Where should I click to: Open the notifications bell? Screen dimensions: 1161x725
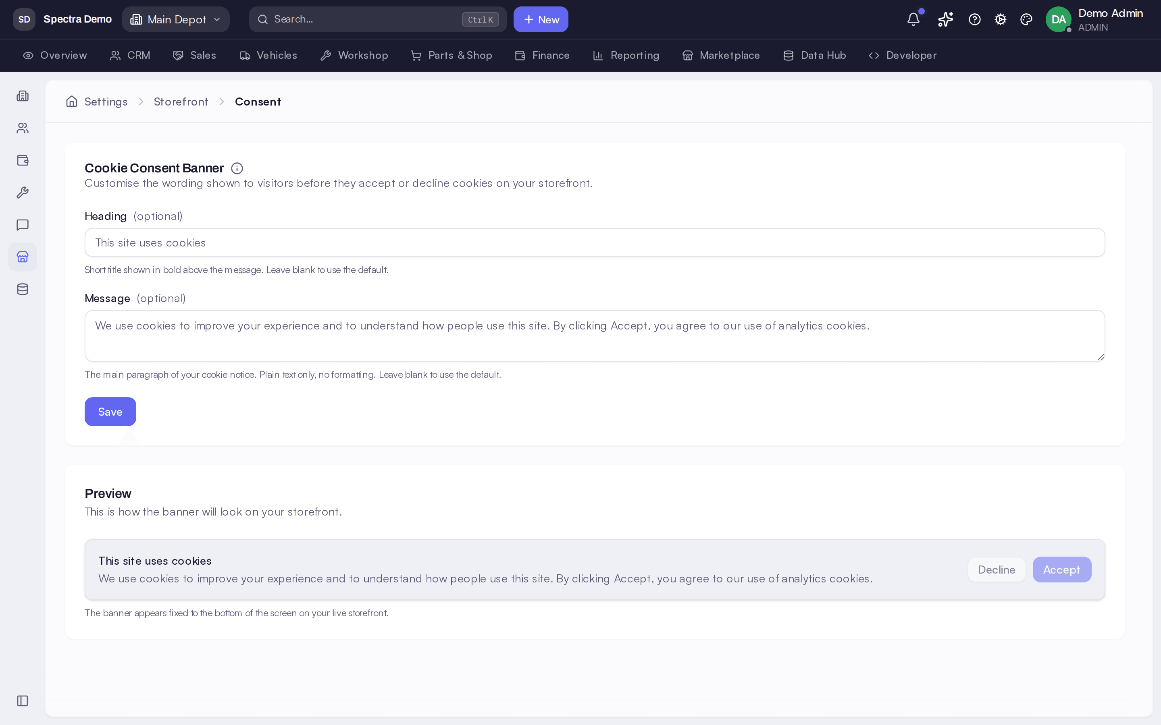(913, 19)
